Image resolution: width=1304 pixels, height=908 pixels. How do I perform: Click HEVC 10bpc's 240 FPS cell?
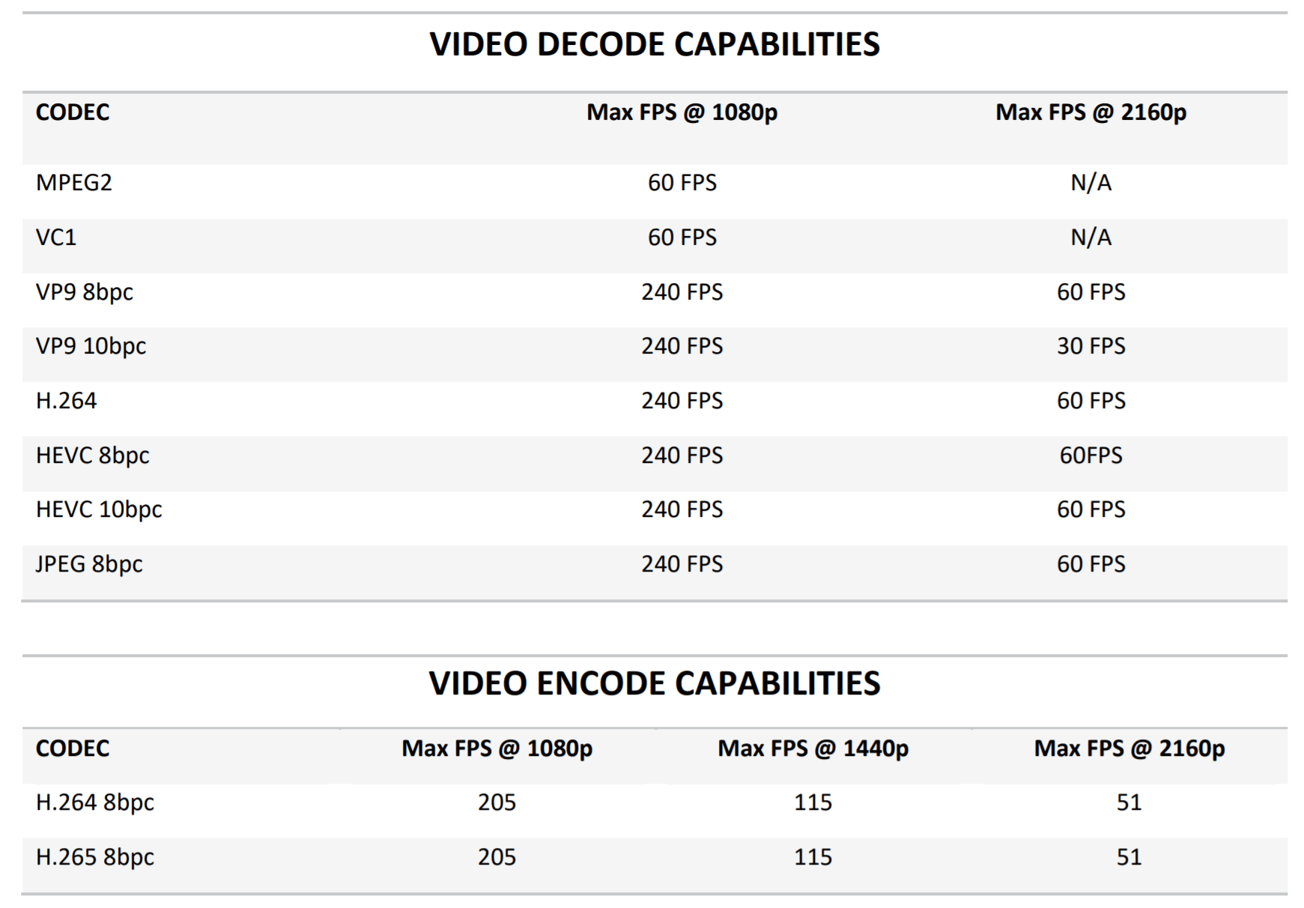click(x=682, y=509)
